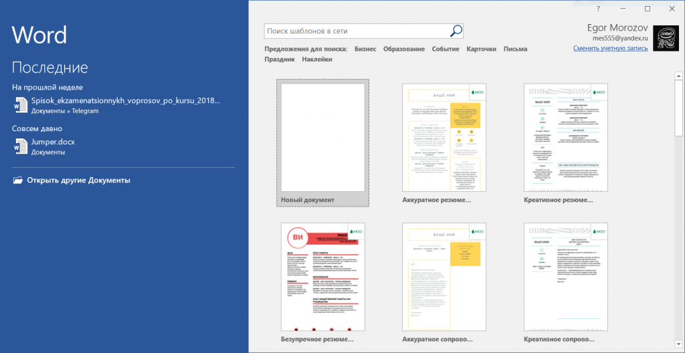Close the Word start window
Screen dimensions: 685x353
click(672, 9)
